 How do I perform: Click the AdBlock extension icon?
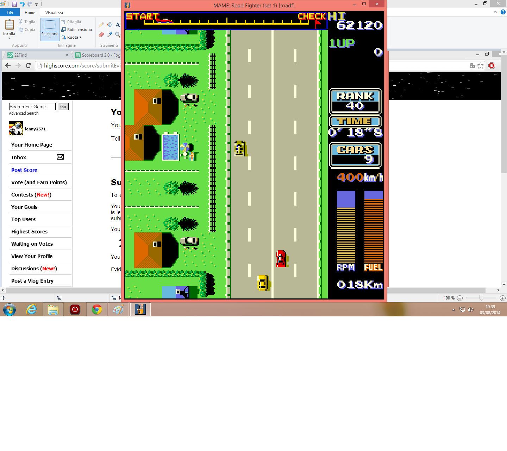point(492,65)
